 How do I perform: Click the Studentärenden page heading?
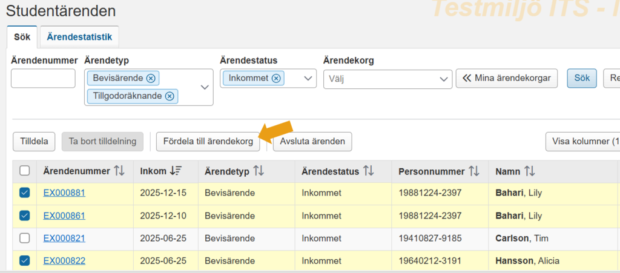pos(61,11)
